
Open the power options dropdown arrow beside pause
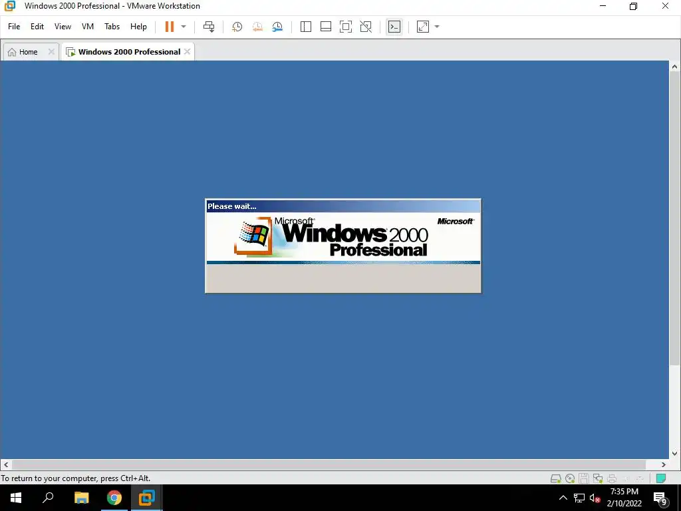pos(184,27)
